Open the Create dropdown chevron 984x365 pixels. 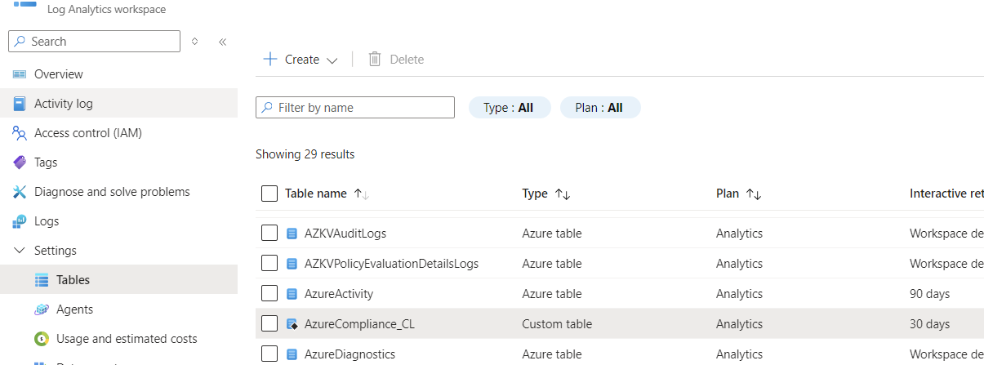[332, 60]
